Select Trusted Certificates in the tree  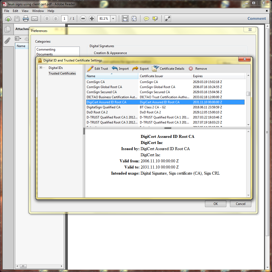click(62, 73)
